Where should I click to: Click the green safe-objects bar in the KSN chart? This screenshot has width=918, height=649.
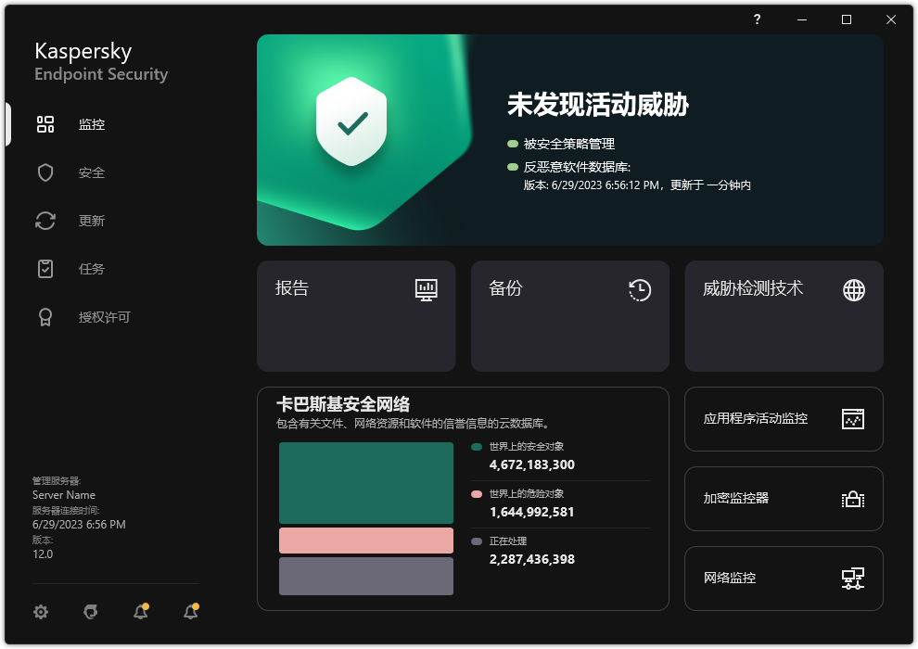tap(365, 483)
